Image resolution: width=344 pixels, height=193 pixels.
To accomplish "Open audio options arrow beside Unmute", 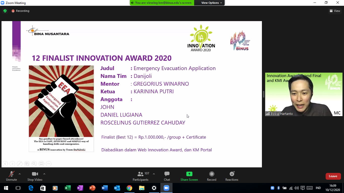I will tap(20, 174).
